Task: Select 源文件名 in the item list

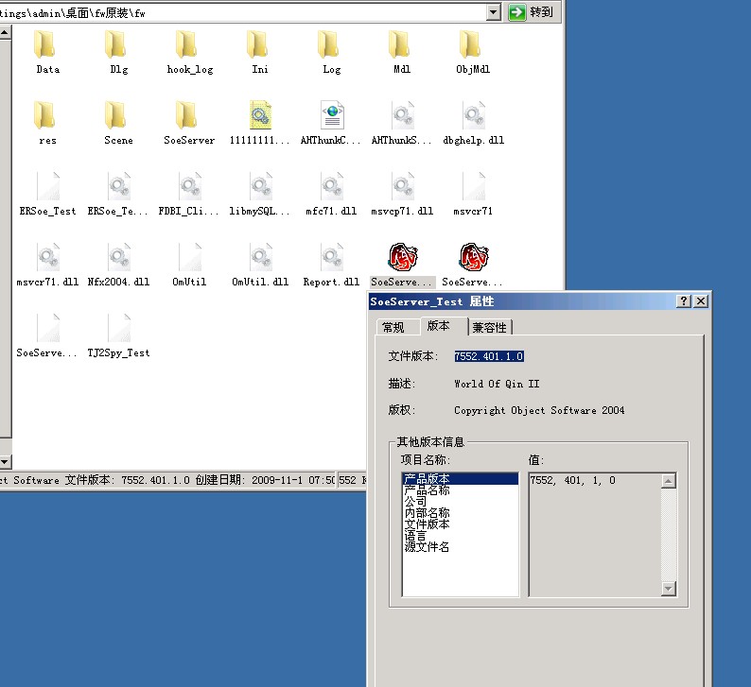Action: (427, 546)
